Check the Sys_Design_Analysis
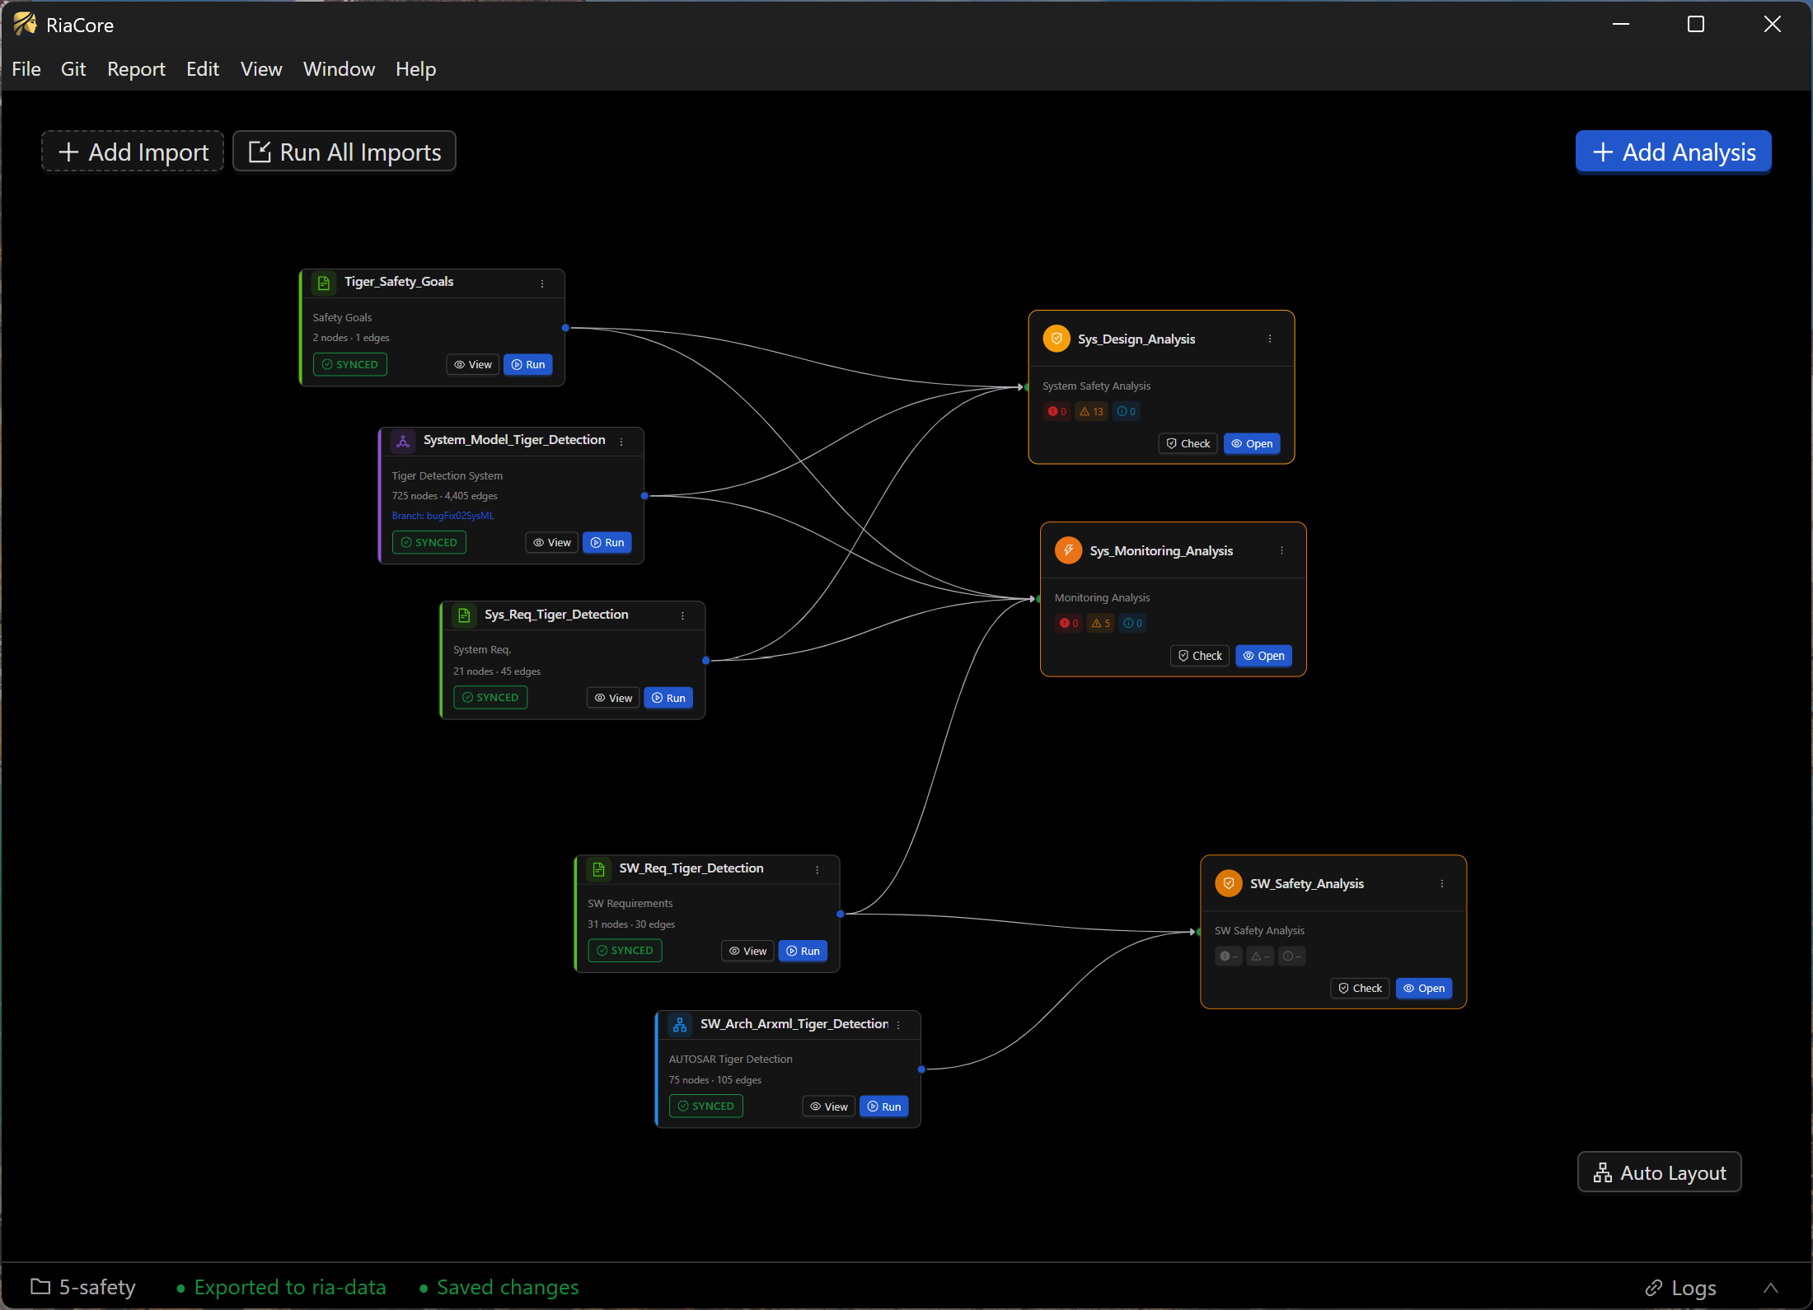Image resolution: width=1813 pixels, height=1310 pixels. tap(1188, 443)
